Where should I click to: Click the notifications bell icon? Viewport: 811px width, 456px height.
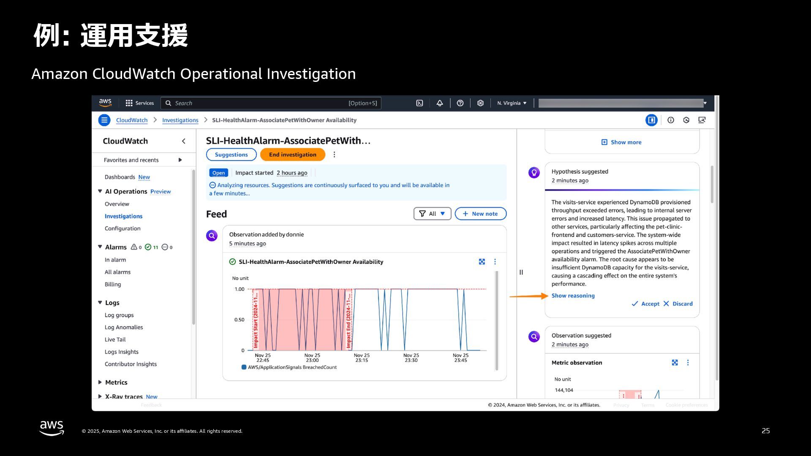click(x=440, y=103)
